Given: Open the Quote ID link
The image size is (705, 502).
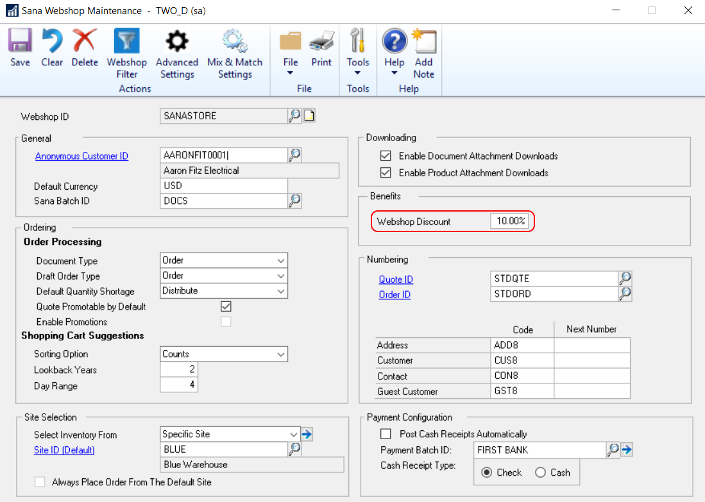Looking at the screenshot, I should [396, 280].
